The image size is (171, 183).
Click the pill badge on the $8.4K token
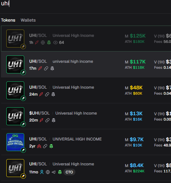coord(23,176)
